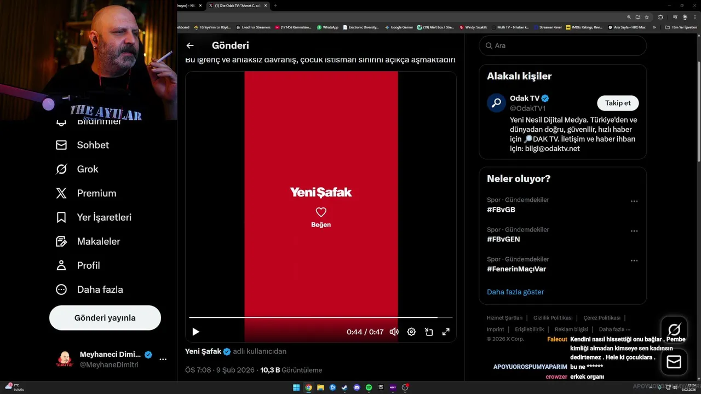The height and width of the screenshot is (394, 701).
Task: Expand the bookmarks overflow chevron
Action: [654, 27]
